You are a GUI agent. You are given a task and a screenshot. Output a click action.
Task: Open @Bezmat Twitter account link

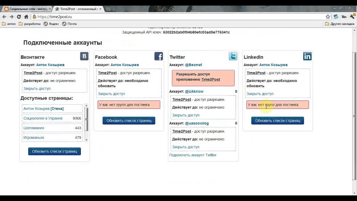click(x=194, y=65)
